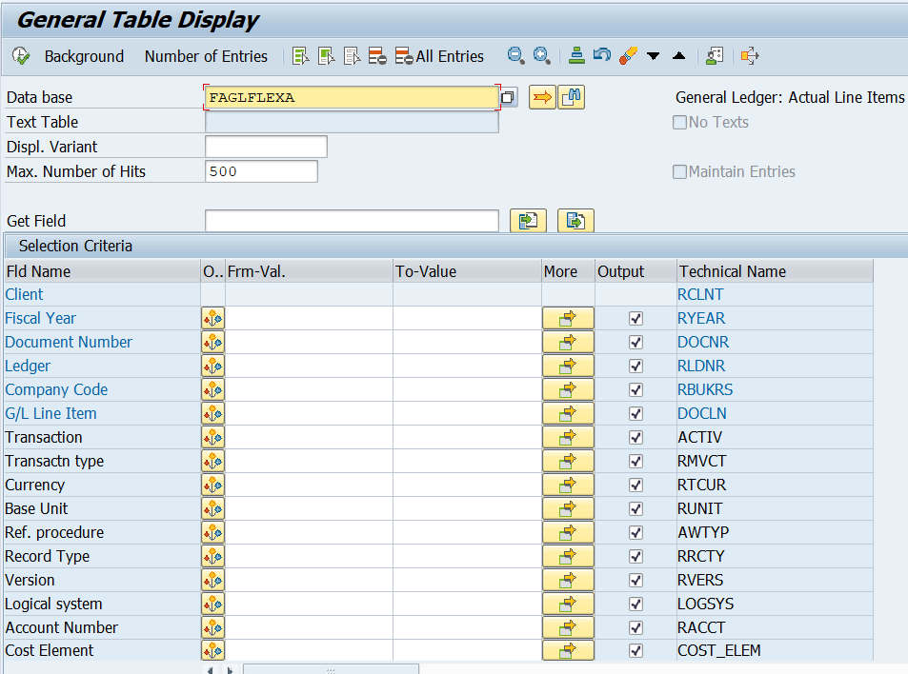The width and height of the screenshot is (908, 674).
Task: Click the Fiscal Year field link
Action: (41, 318)
